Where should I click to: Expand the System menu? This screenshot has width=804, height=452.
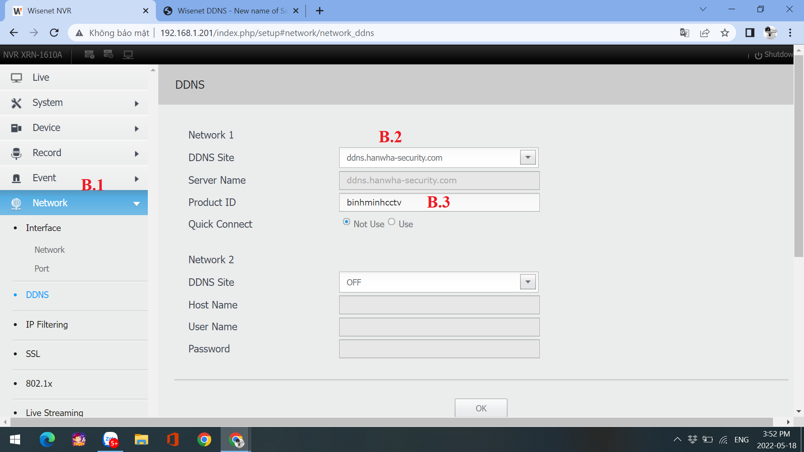point(74,103)
